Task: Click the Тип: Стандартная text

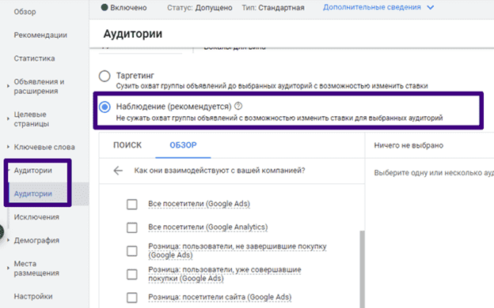Action: pos(273,8)
